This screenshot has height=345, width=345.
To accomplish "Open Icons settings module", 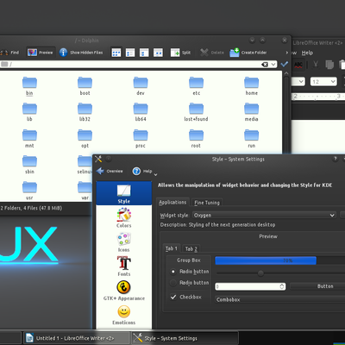I will (x=124, y=242).
